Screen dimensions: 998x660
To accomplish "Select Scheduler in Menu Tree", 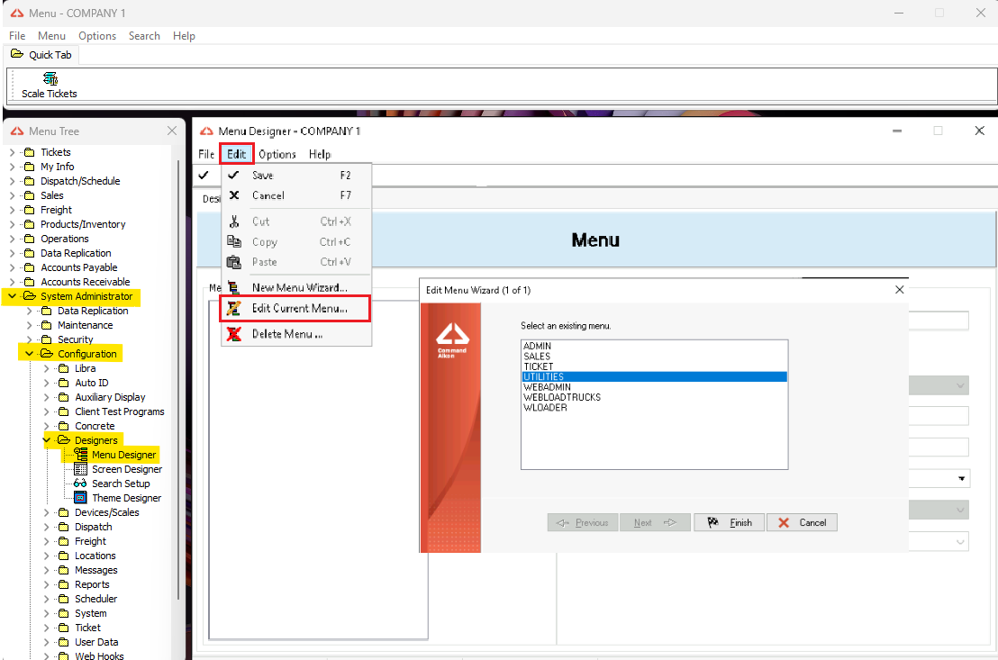I will (x=96, y=599).
